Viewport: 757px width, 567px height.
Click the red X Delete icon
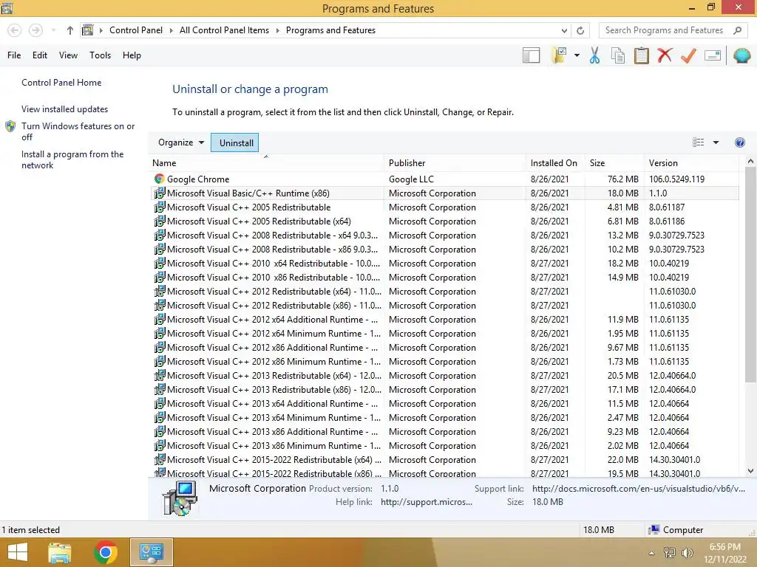tap(665, 55)
